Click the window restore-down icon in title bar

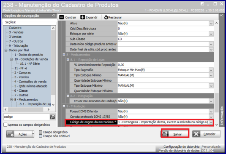(x=215, y=4)
